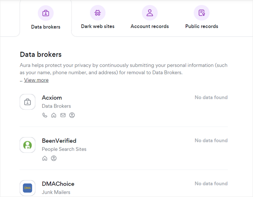Viewport: 253px width, 197px height.
Task: Click the Public records document icon
Action: [x=201, y=13]
